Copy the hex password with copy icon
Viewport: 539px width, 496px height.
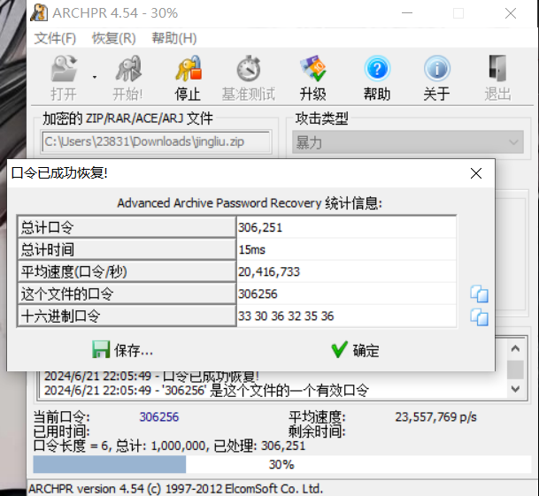click(479, 317)
